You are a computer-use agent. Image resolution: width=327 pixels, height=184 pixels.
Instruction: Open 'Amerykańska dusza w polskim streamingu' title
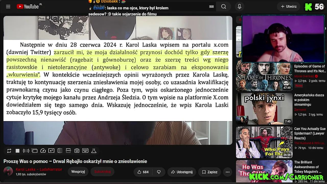[x=309, y=100]
